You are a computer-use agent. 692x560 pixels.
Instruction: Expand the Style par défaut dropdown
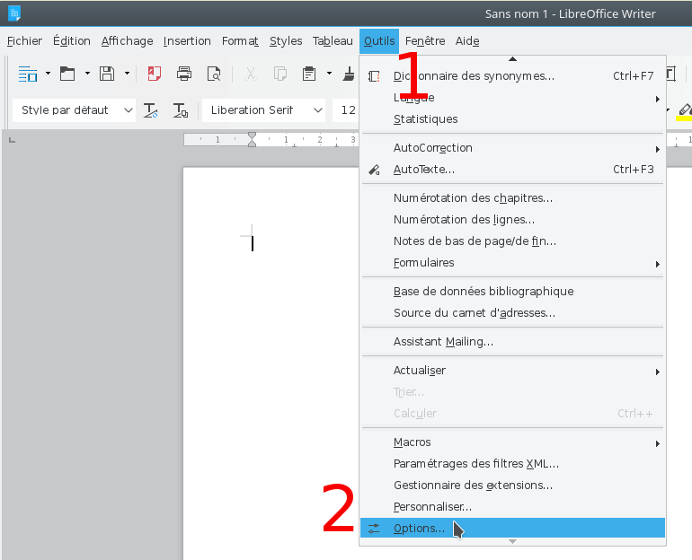[x=128, y=110]
